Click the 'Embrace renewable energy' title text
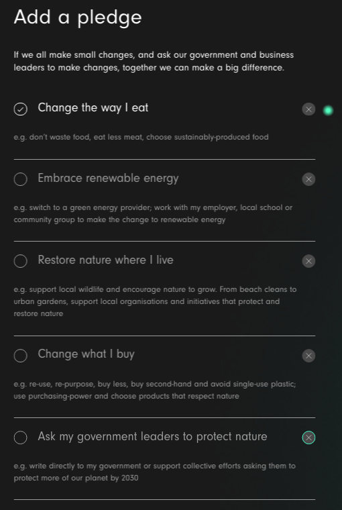Screen dimensions: 342x510 coord(108,178)
